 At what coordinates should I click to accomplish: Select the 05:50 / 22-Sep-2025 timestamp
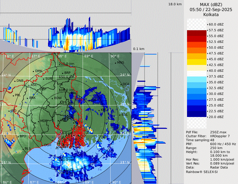pyautogui.click(x=211, y=9)
